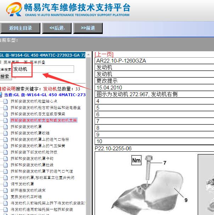
Task: Open 拆卸安装发动机罩上的进气口格栅 entry
Action: [x=40, y=139]
